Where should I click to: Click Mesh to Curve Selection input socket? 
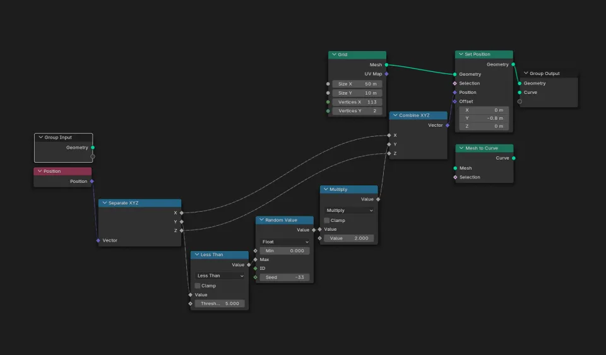(455, 177)
